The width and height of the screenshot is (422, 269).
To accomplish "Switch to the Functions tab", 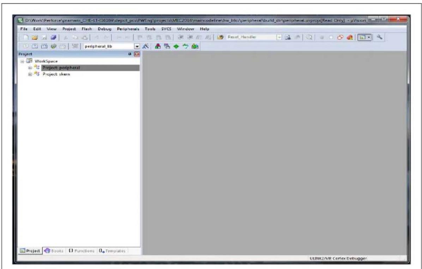I will (82, 251).
